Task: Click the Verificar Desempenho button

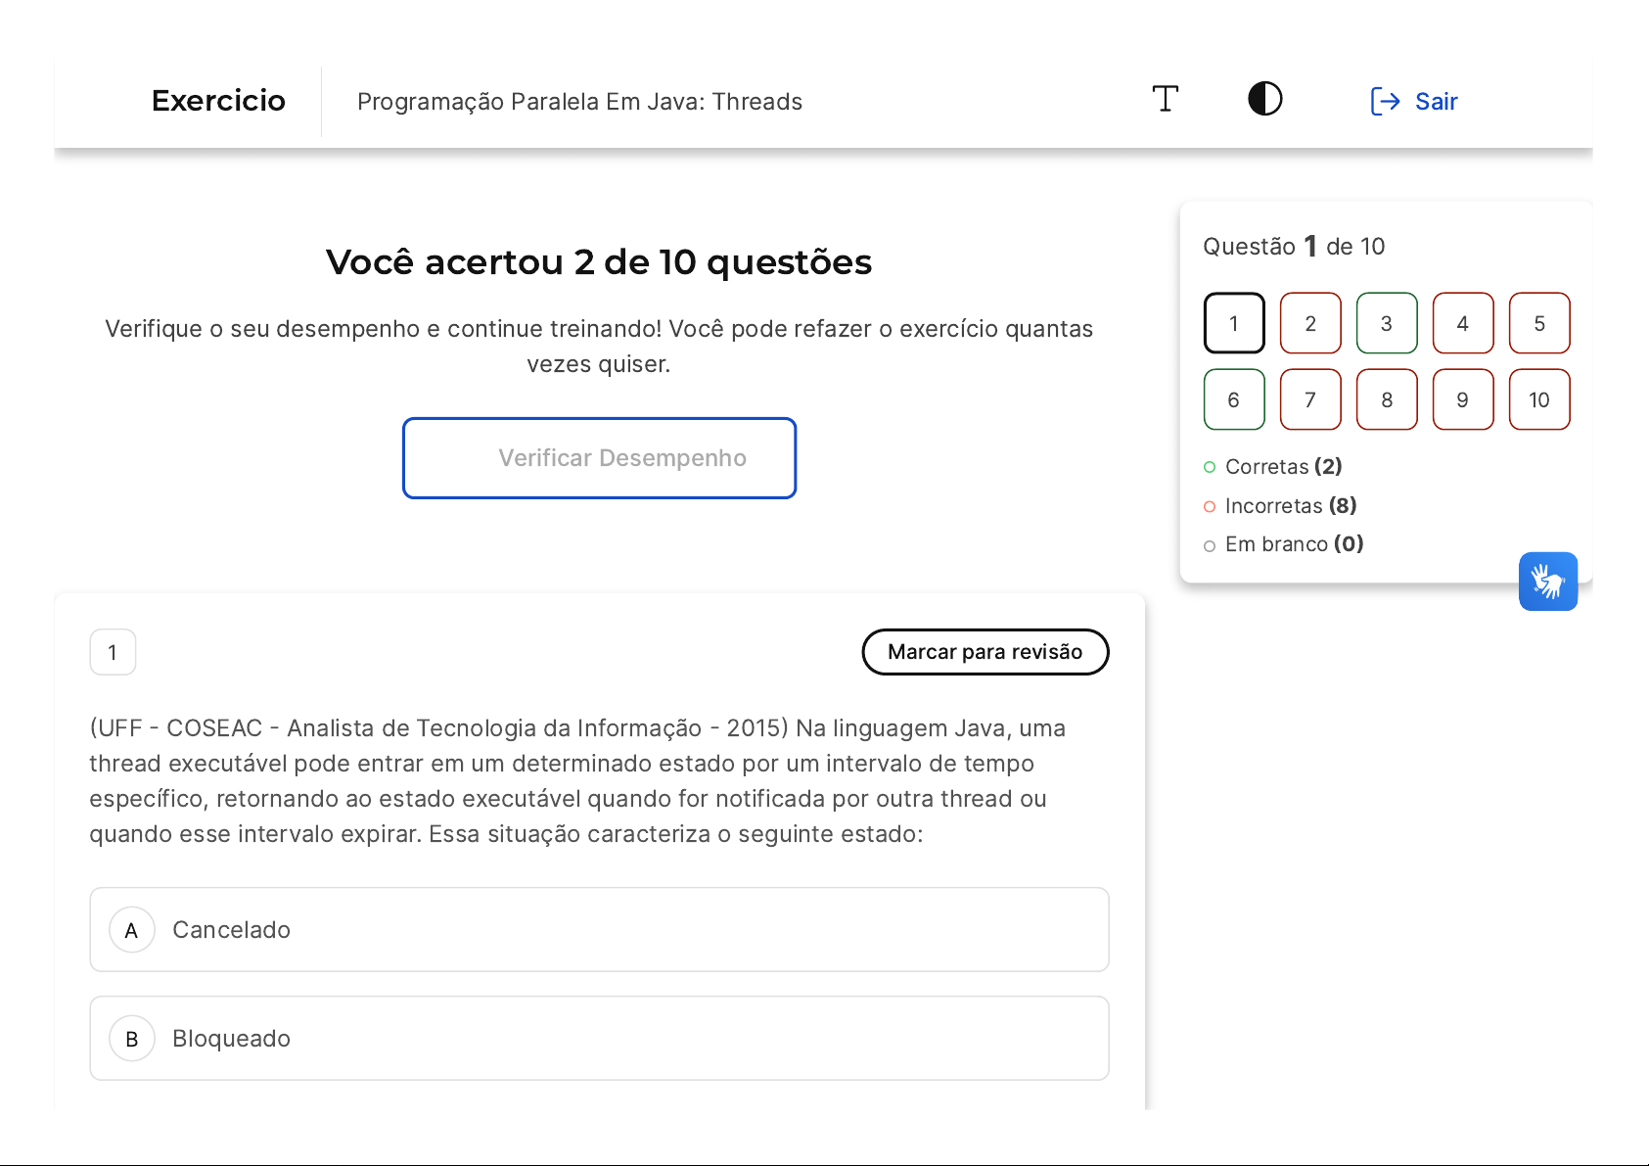Action: tap(599, 458)
